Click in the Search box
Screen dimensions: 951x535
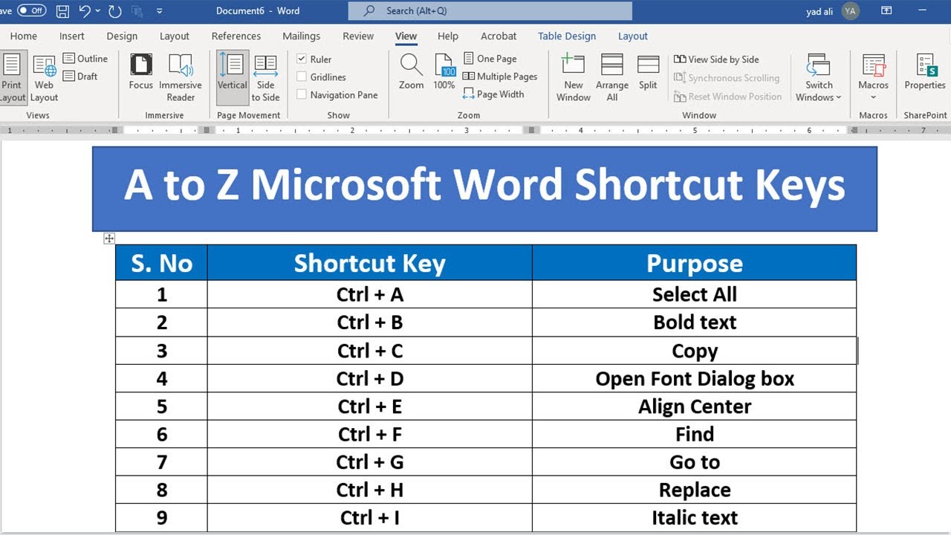click(490, 11)
